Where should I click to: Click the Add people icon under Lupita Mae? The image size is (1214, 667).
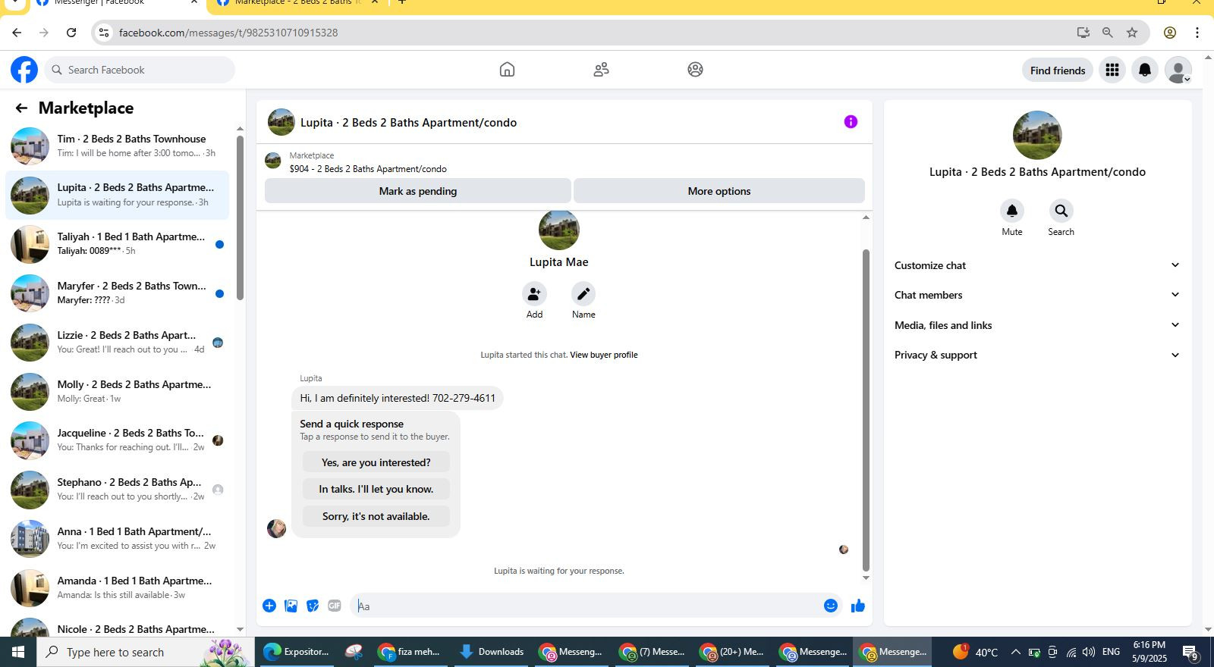pyautogui.click(x=534, y=294)
